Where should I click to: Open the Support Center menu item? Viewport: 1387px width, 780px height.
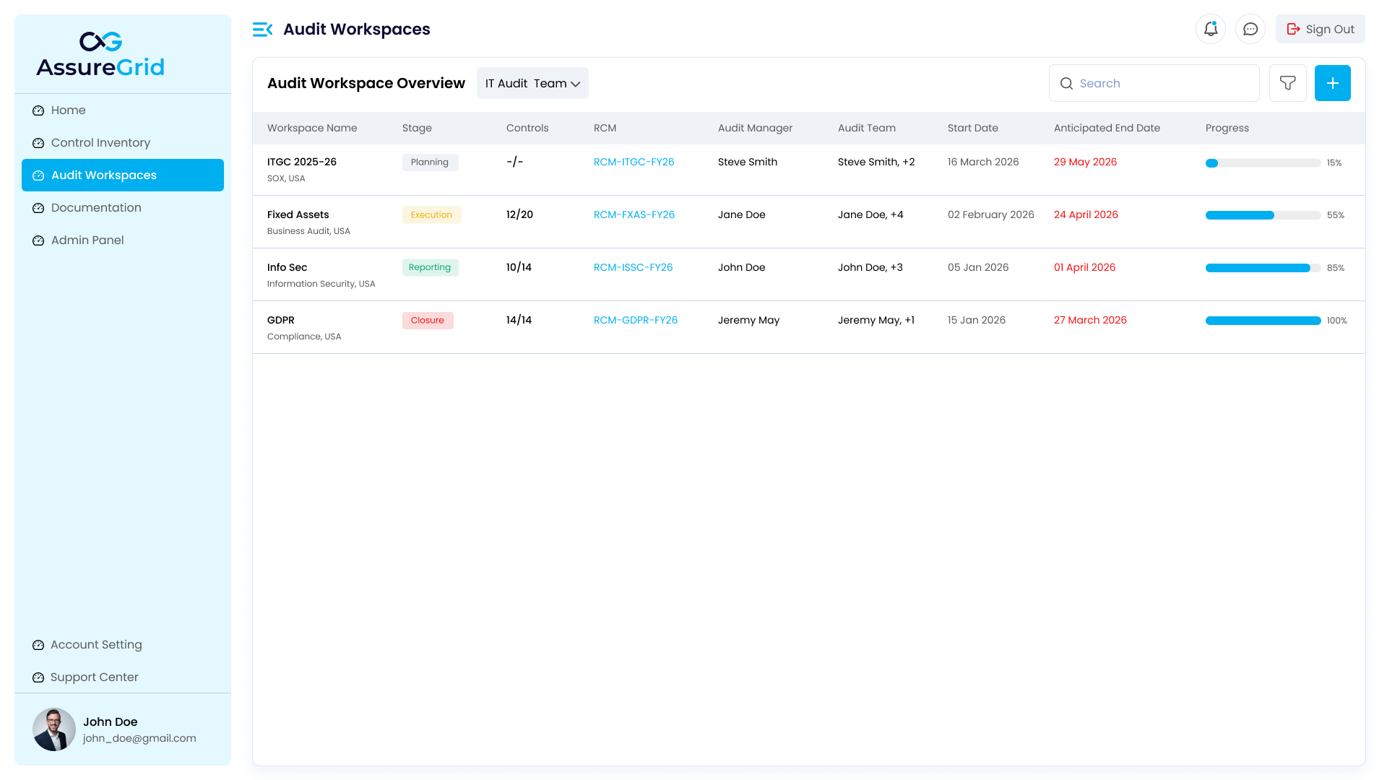point(94,677)
